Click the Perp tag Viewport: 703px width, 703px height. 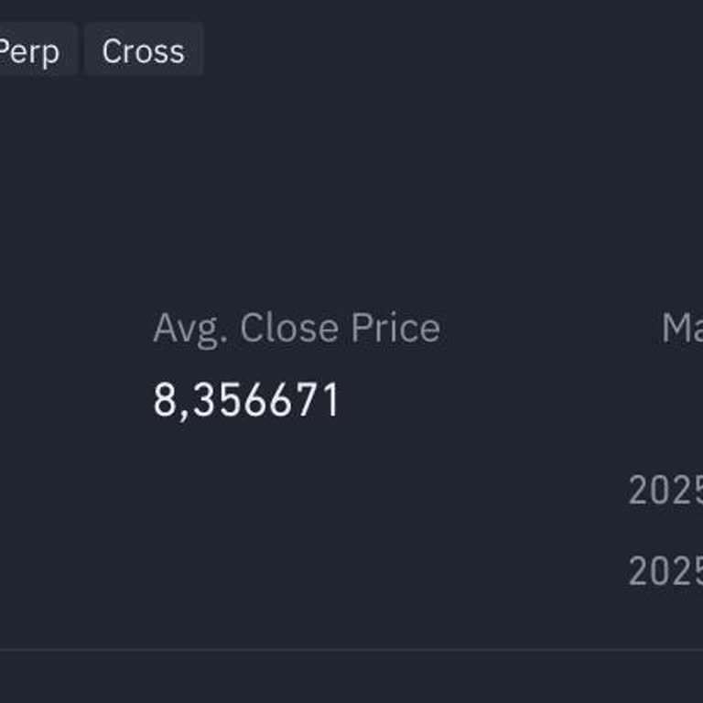(x=31, y=51)
